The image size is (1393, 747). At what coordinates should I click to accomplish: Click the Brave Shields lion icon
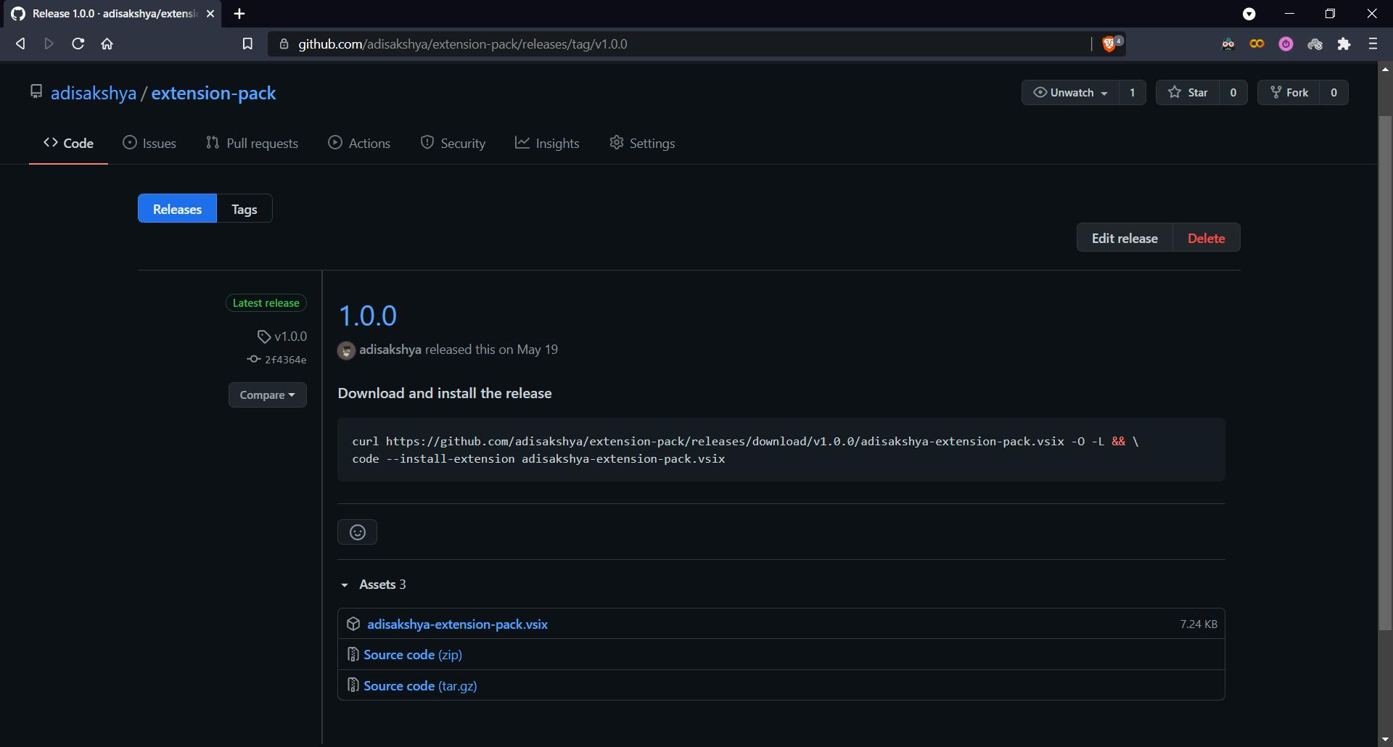coord(1109,44)
